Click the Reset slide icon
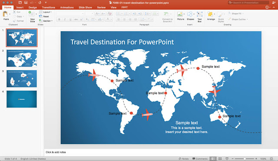This screenshot has height=161, width=278. [40, 16]
